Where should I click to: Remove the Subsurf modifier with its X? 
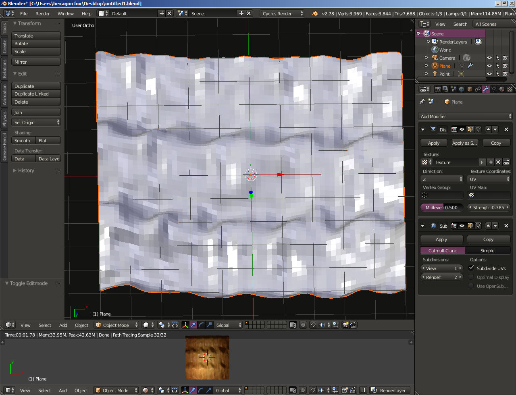pyautogui.click(x=506, y=226)
